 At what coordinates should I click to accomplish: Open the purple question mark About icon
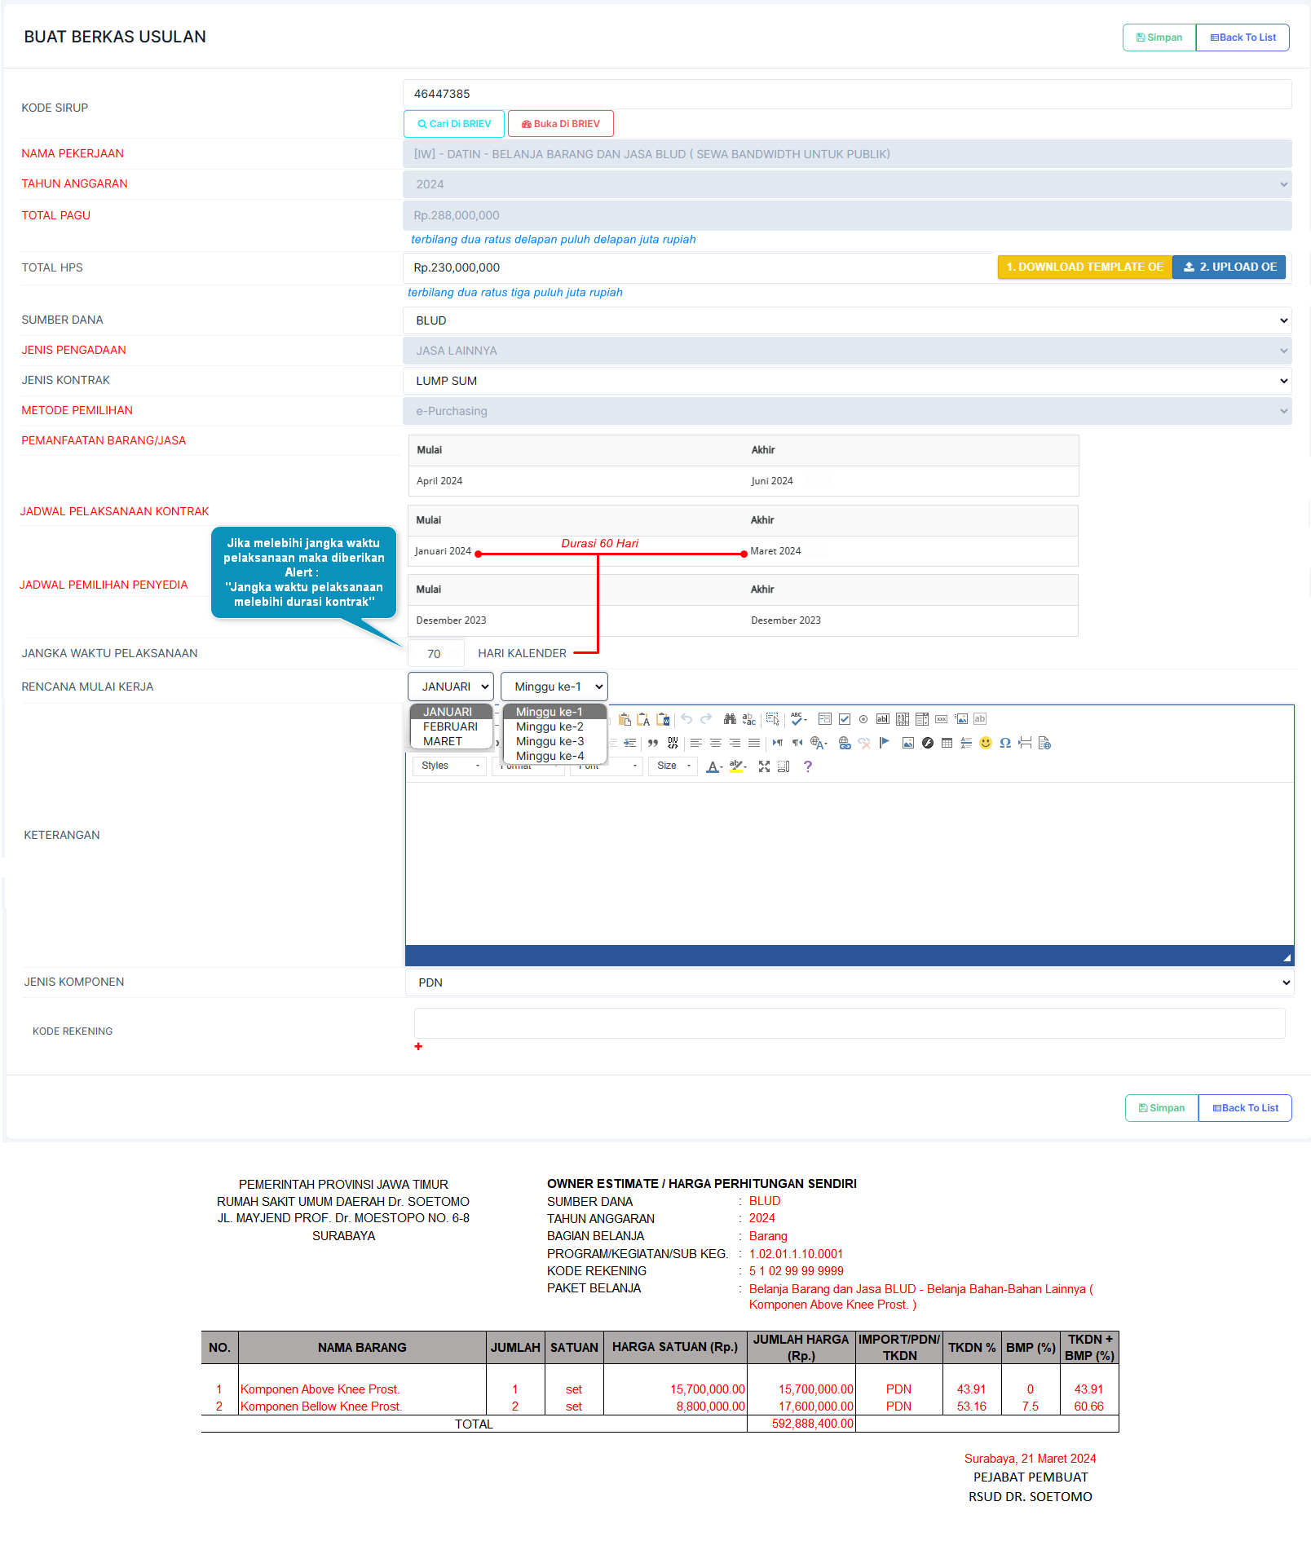(808, 766)
